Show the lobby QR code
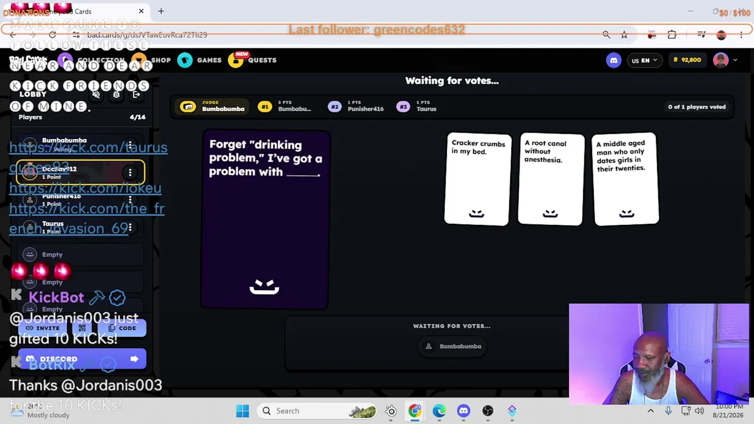This screenshot has height=424, width=754. [82, 328]
